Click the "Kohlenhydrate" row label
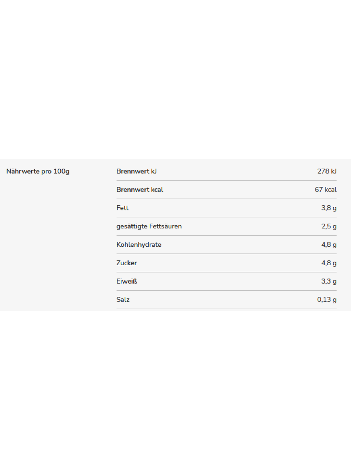Screen dimensions: 352x470 pyautogui.click(x=139, y=245)
